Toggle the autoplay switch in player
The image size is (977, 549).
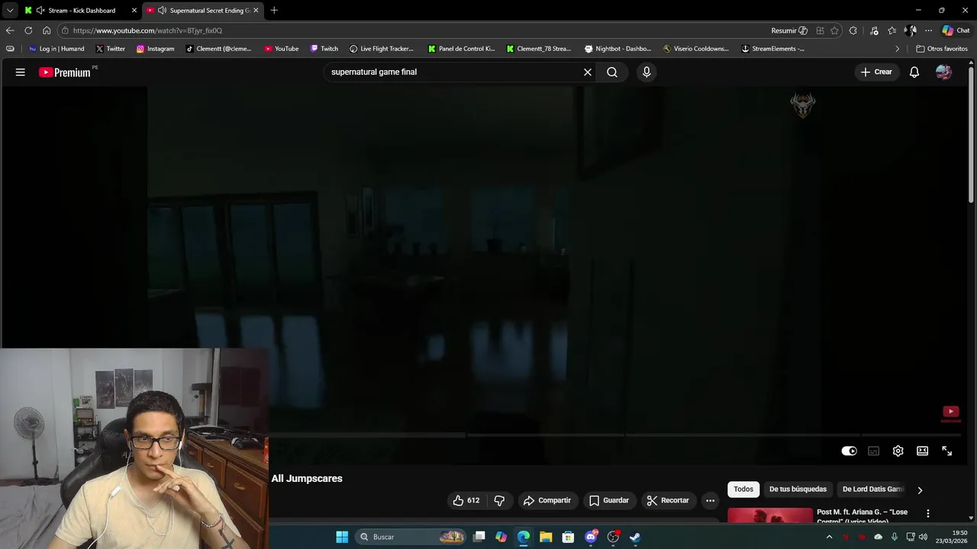pos(850,451)
